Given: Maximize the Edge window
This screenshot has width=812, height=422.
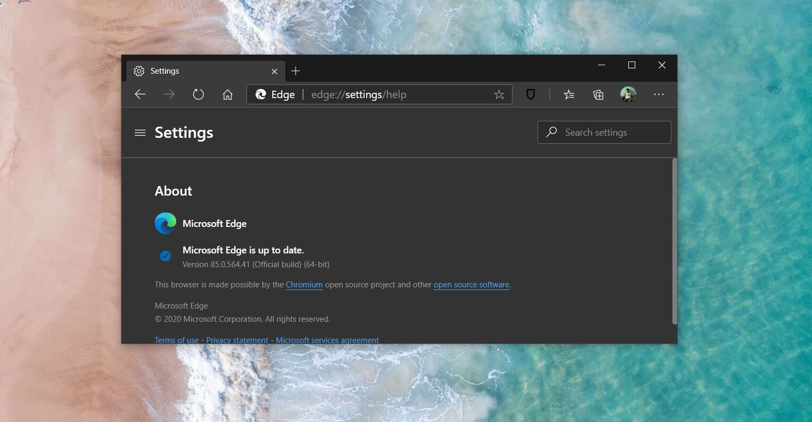Looking at the screenshot, I should pyautogui.click(x=632, y=65).
